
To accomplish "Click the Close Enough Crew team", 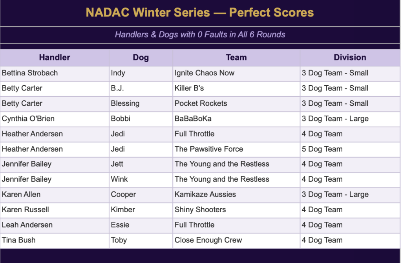I will [x=208, y=240].
